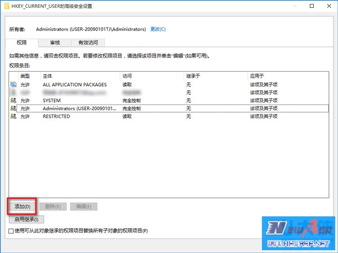This screenshot has width=338, height=253.
Task: Click the 添加(D) add button
Action: [x=22, y=206]
